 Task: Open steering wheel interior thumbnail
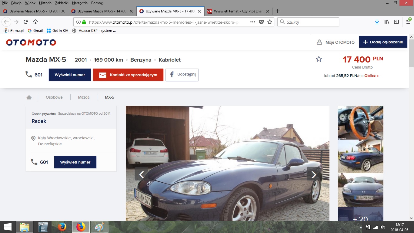(x=361, y=123)
